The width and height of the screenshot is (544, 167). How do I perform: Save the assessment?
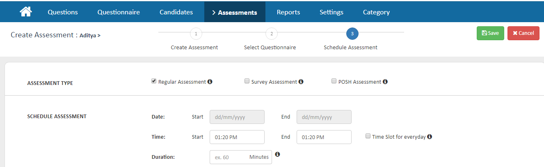490,33
